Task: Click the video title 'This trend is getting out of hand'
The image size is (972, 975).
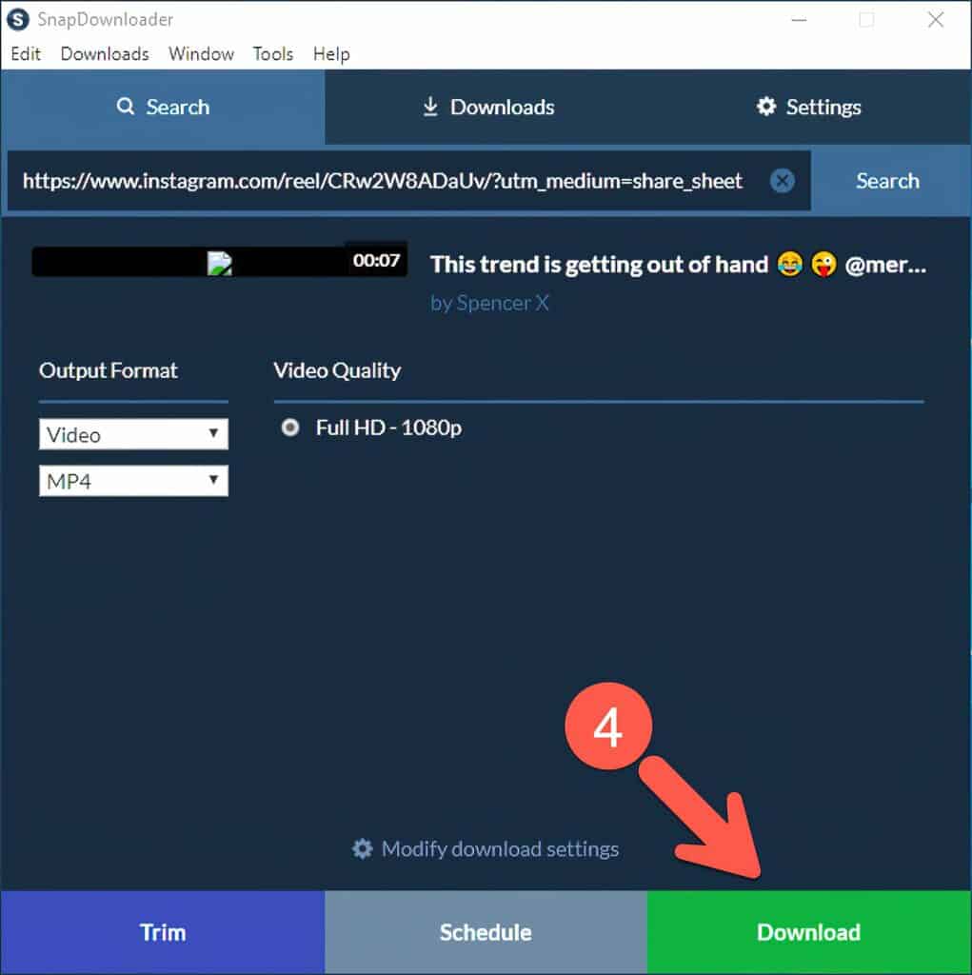Action: [x=599, y=265]
